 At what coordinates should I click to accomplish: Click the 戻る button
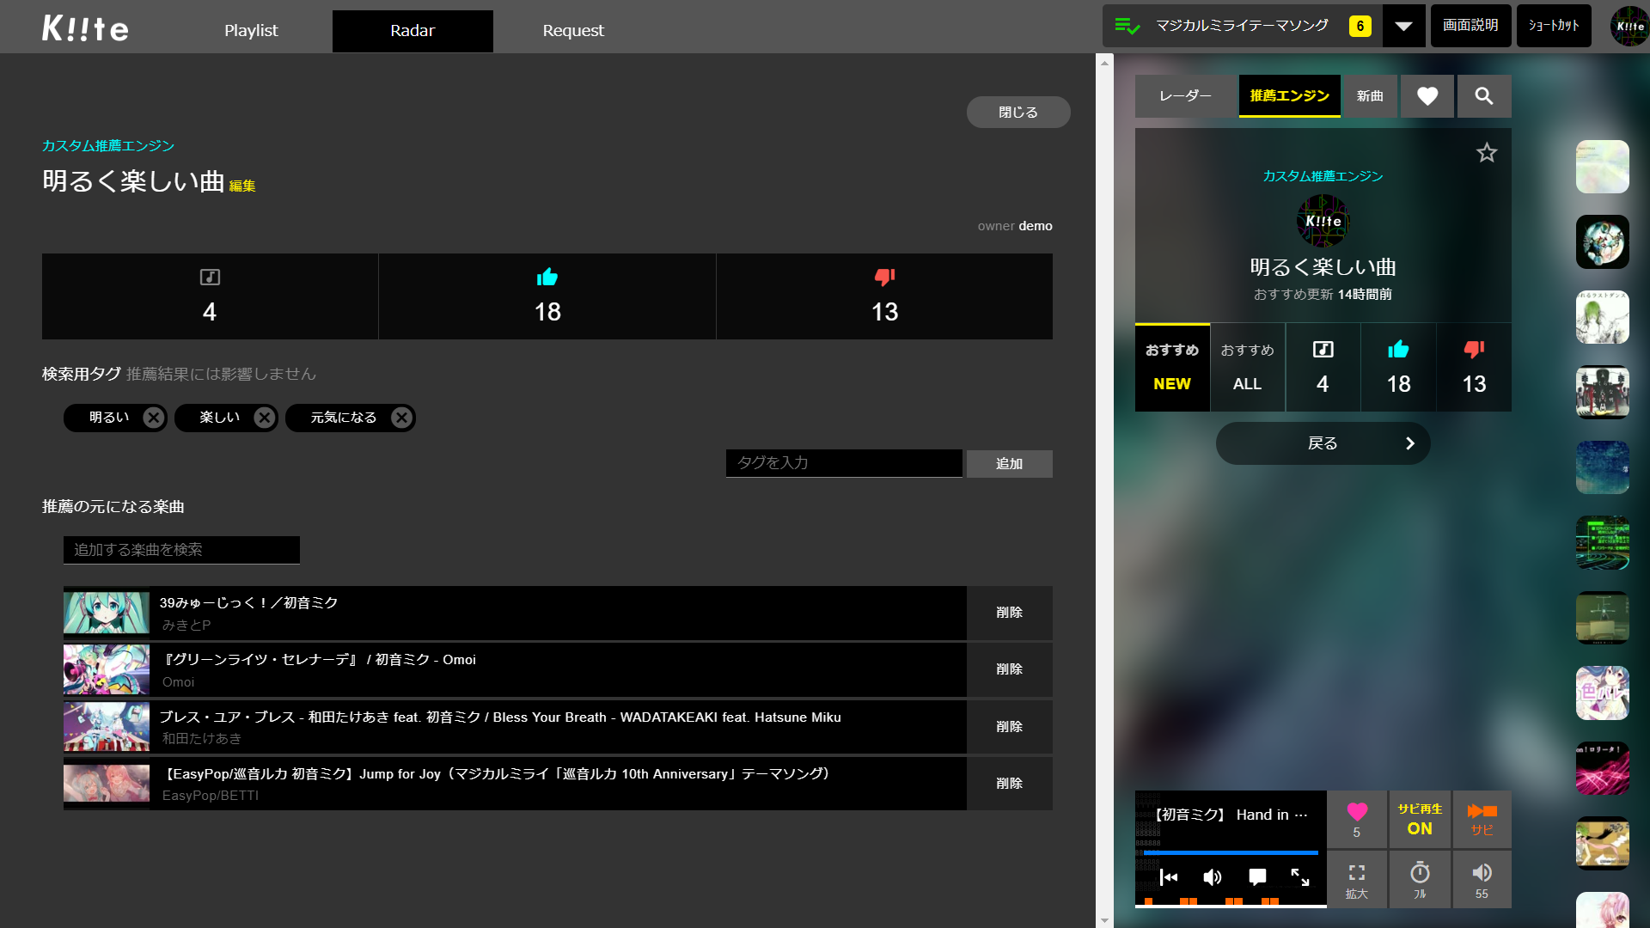coord(1323,443)
